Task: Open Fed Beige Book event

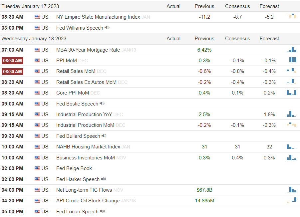Action: pos(74,168)
